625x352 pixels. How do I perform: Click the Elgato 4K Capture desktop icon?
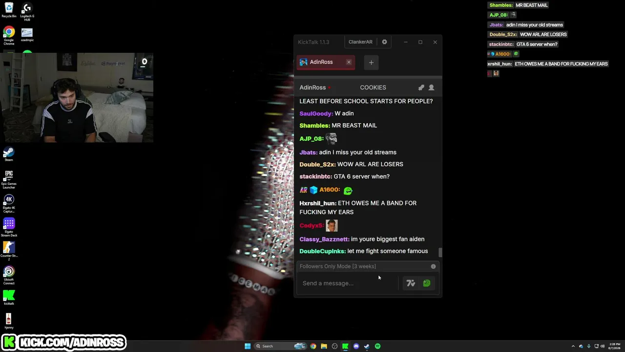[x=9, y=204]
